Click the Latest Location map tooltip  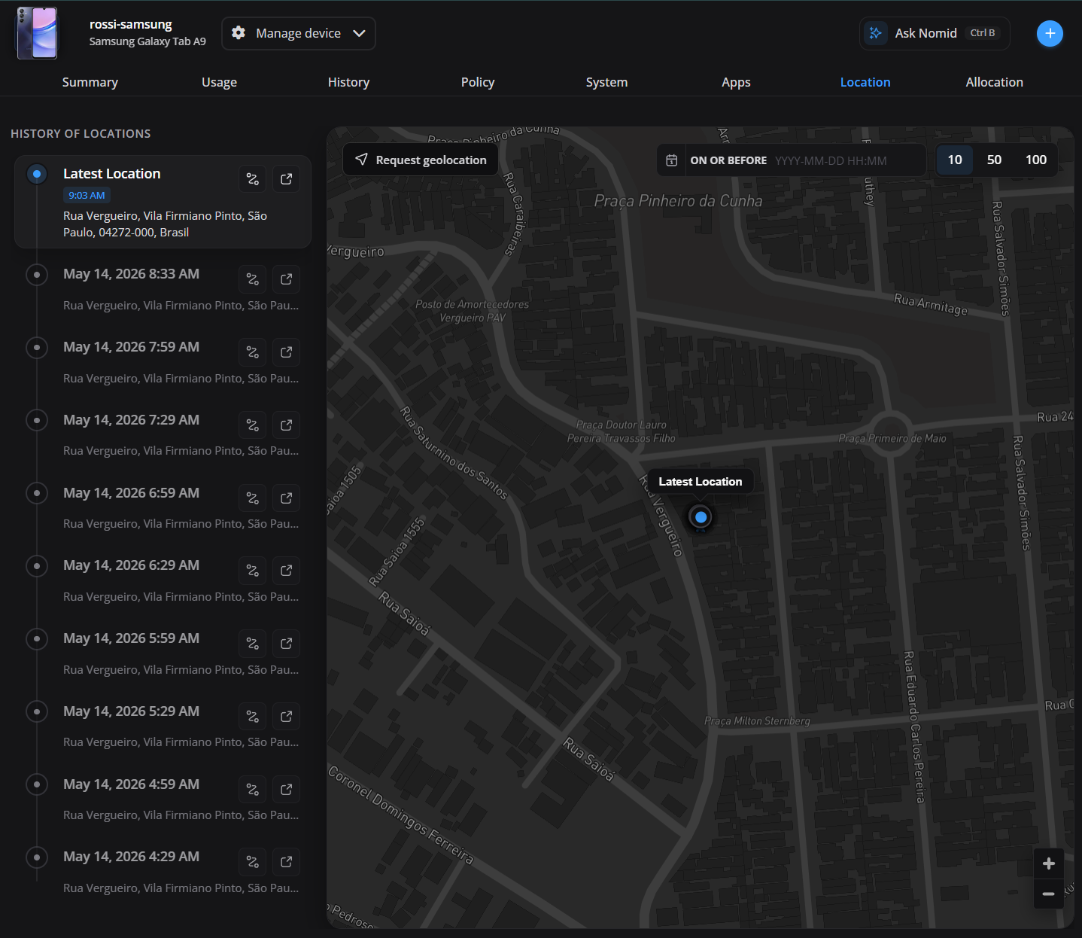(x=701, y=482)
